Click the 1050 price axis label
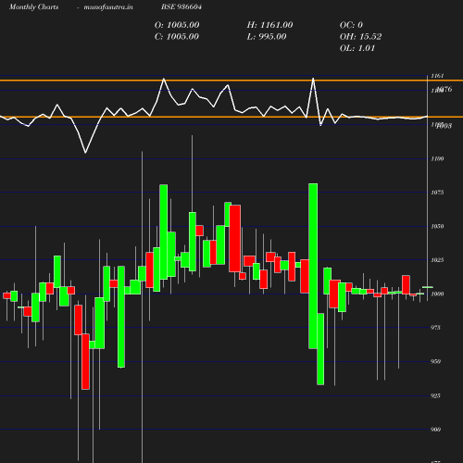463x463 pixels. click(x=437, y=226)
